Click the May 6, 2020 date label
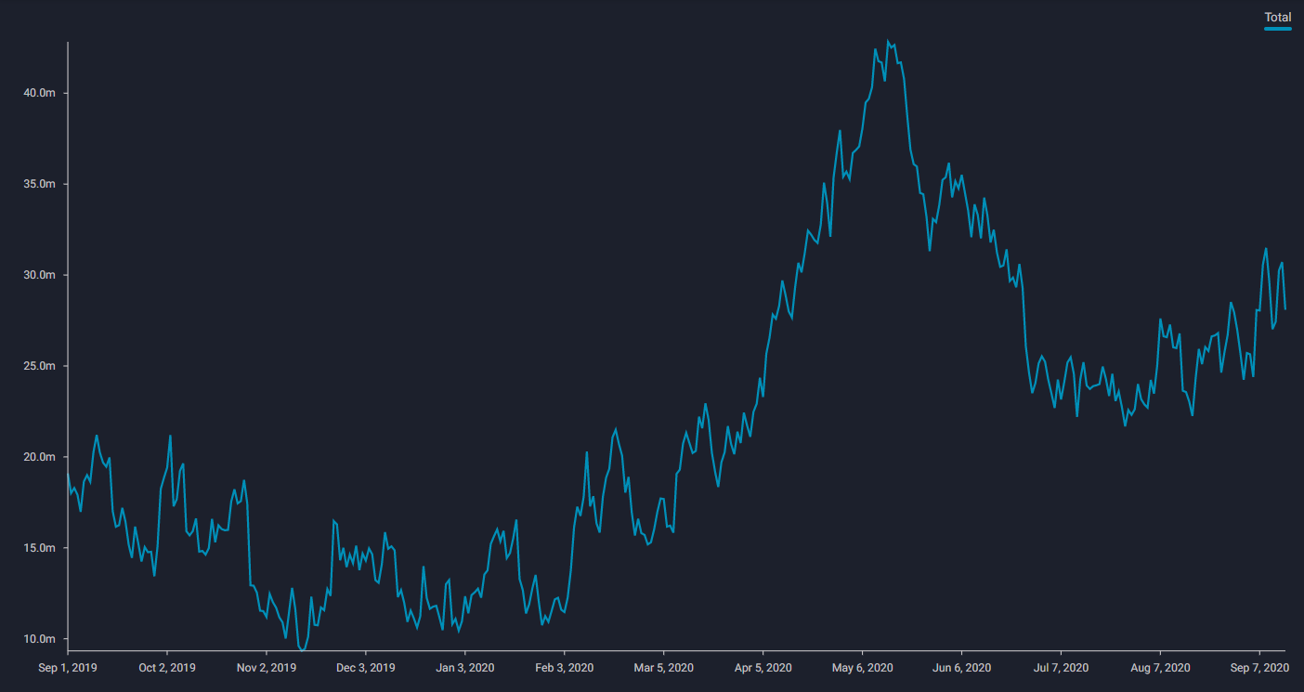Viewport: 1304px width, 692px height. pos(862,668)
